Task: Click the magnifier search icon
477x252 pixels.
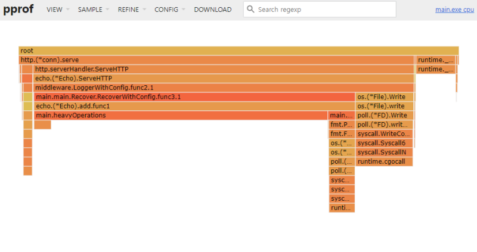Action: point(251,10)
